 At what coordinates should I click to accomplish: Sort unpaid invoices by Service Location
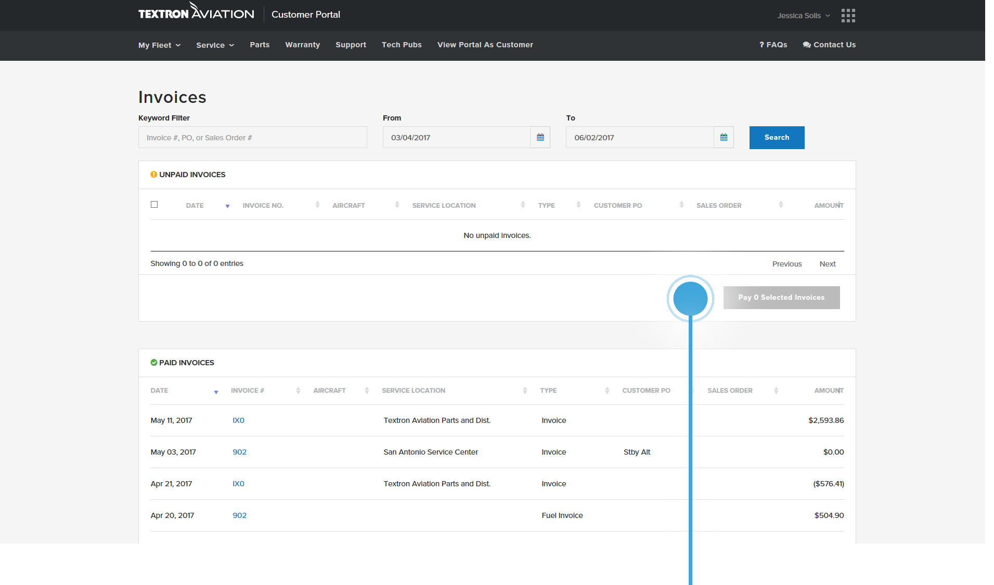pyautogui.click(x=444, y=206)
